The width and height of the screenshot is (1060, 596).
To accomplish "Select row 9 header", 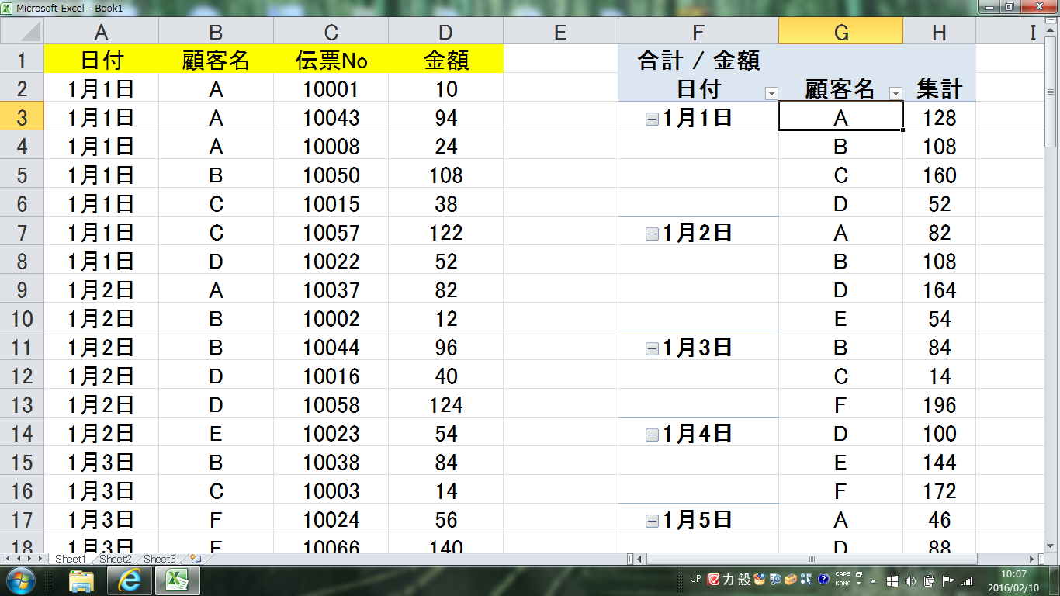I will tap(22, 290).
